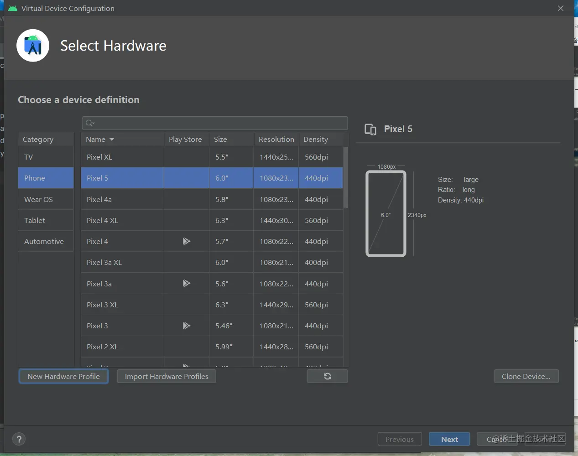Click the Android icon in the title bar

tap(13, 8)
